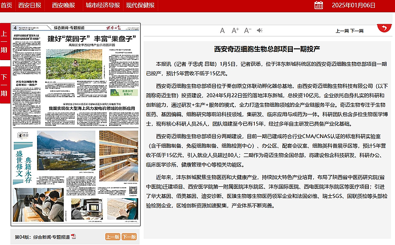Click the mountain building photo
395x245 pixels.
point(66,150)
